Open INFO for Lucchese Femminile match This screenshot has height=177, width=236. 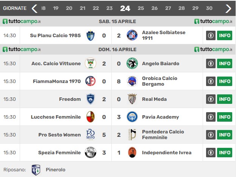click(225, 117)
